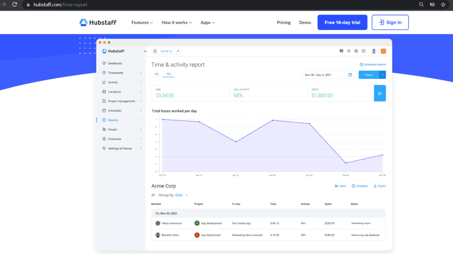The height and width of the screenshot is (254, 453).
Task: Click the Sign in button
Action: [x=390, y=22]
